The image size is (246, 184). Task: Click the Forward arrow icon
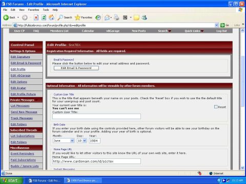point(25,17)
